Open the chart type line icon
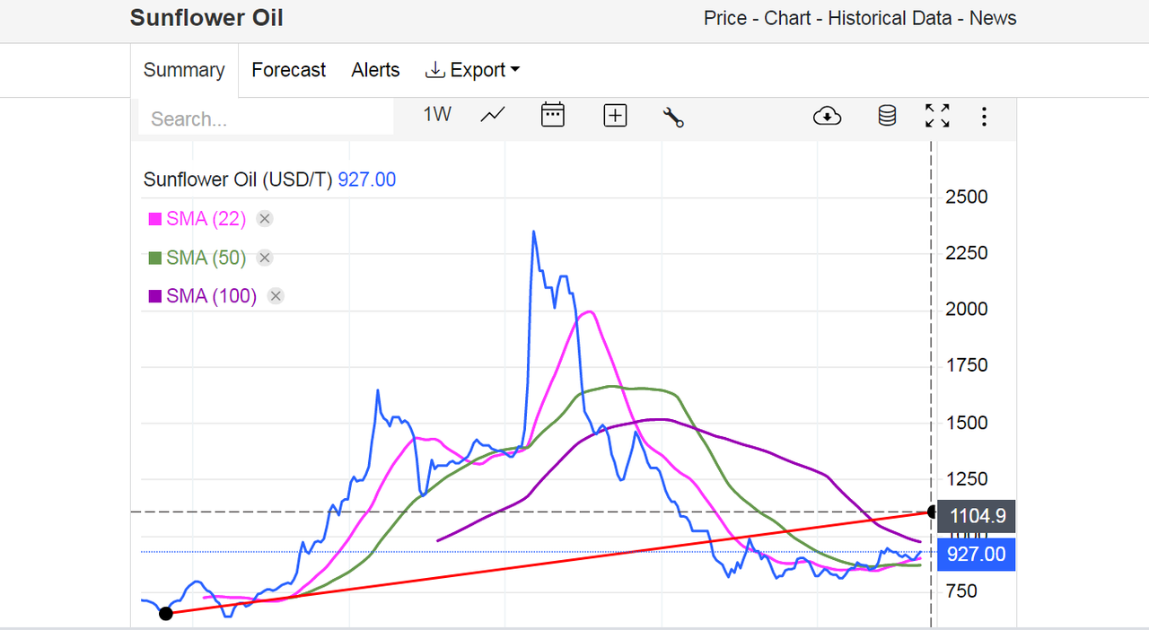The height and width of the screenshot is (630, 1149). [493, 115]
